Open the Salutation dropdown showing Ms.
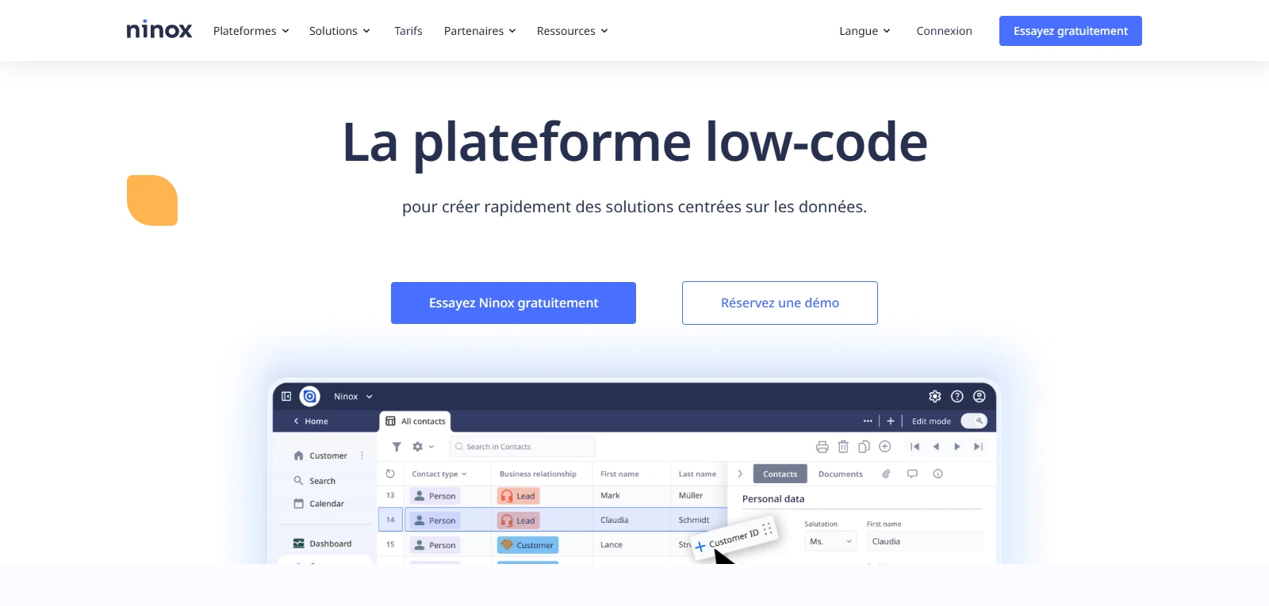Screen dimensions: 1269x606 point(830,542)
